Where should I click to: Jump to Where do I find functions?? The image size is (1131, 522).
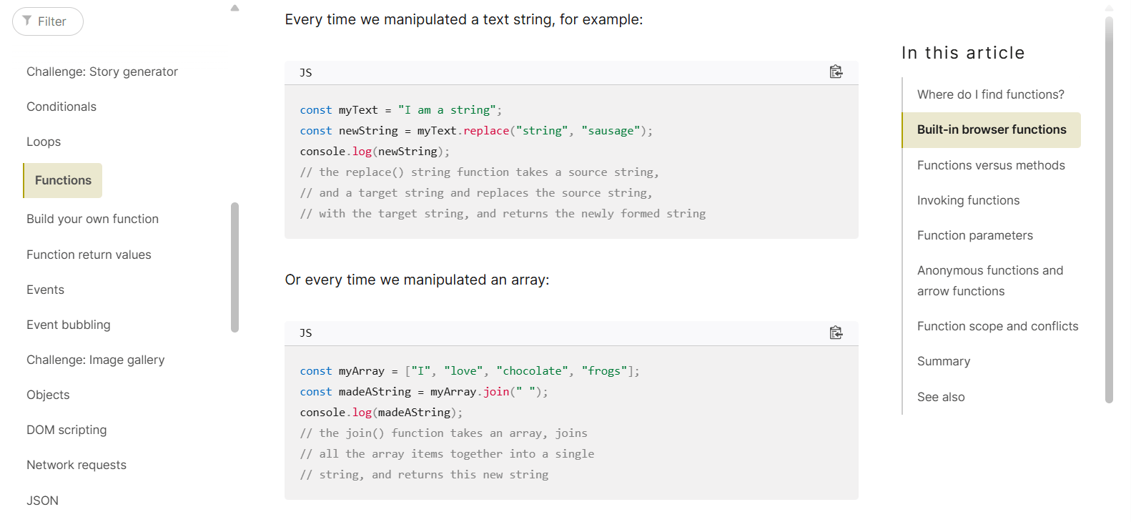click(990, 94)
